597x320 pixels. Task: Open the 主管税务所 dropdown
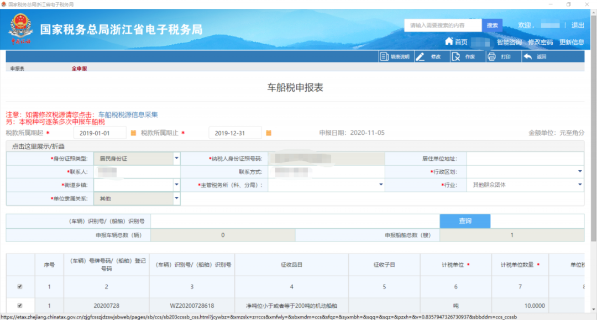point(381,185)
